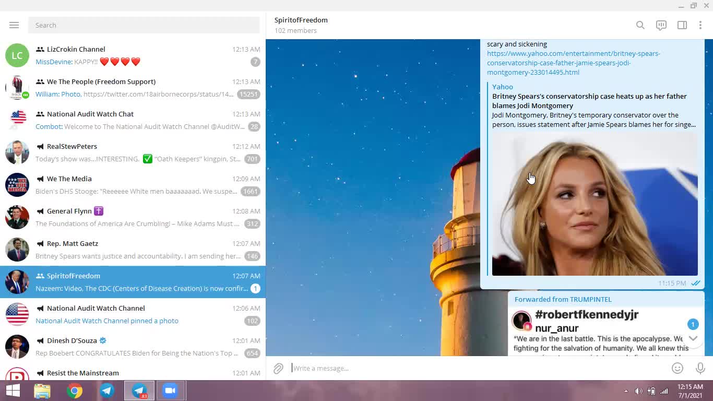Screen dimensions: 713x401
Task: Open the emoji picker smiley icon
Action: click(x=678, y=368)
